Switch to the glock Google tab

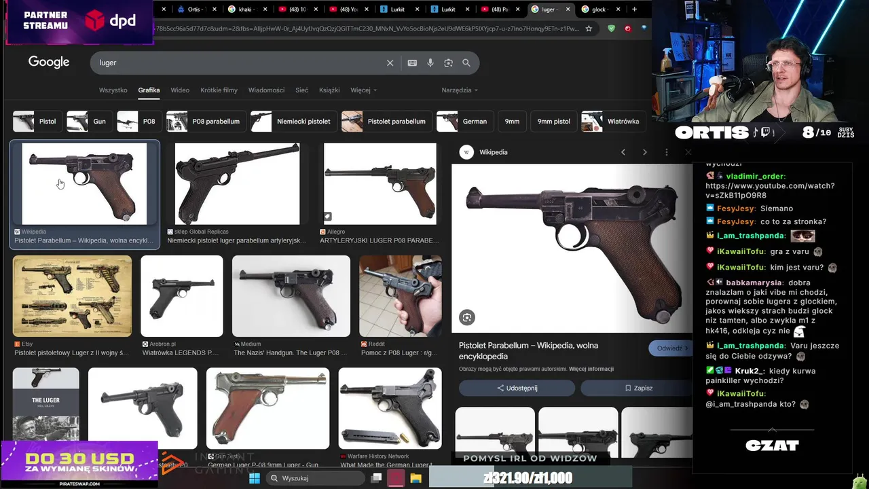(x=602, y=10)
